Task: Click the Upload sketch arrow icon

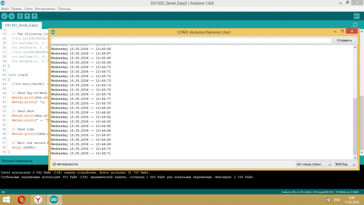Action: 12,16
